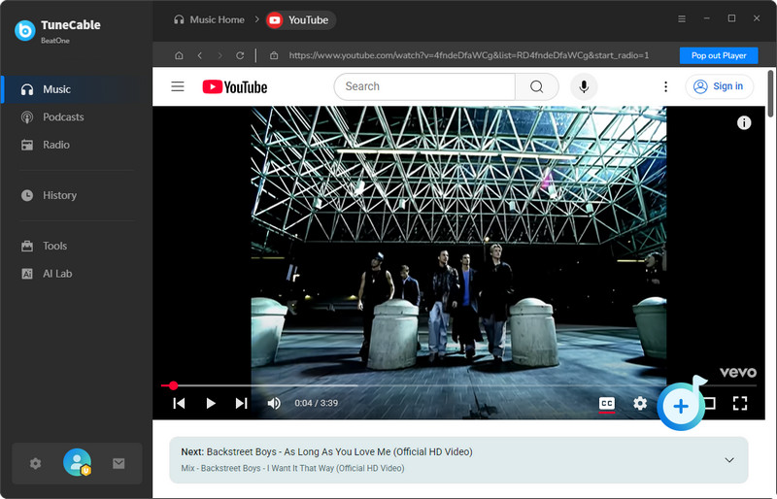777x499 pixels.
Task: Open the mail feedback icon
Action: click(118, 464)
